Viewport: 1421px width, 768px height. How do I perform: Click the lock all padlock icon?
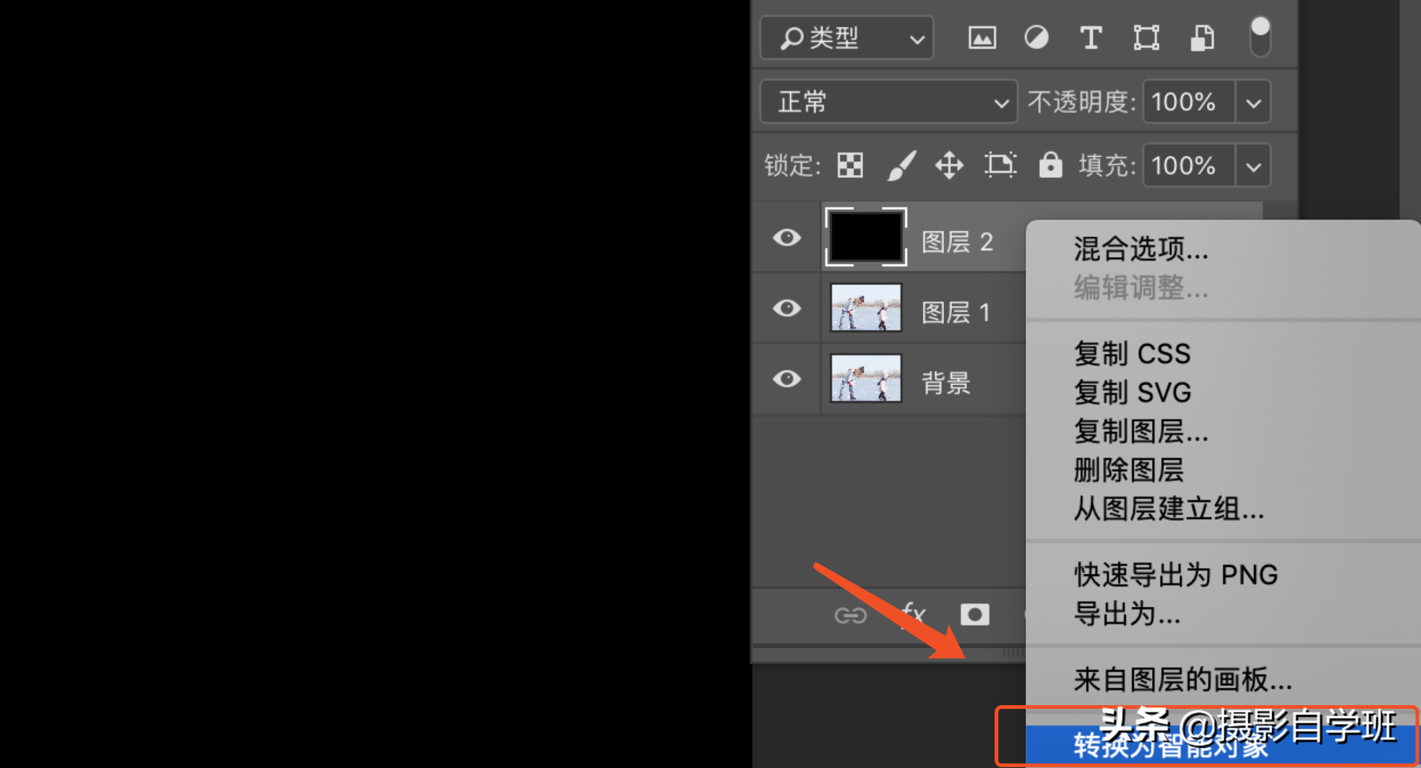(1050, 166)
